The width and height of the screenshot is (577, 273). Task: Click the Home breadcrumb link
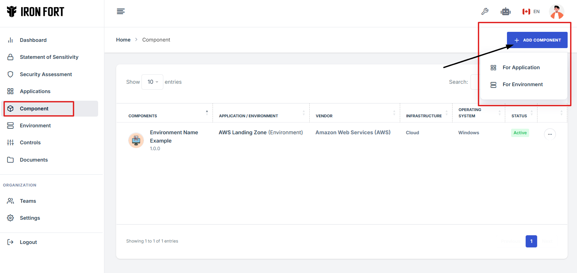[123, 40]
